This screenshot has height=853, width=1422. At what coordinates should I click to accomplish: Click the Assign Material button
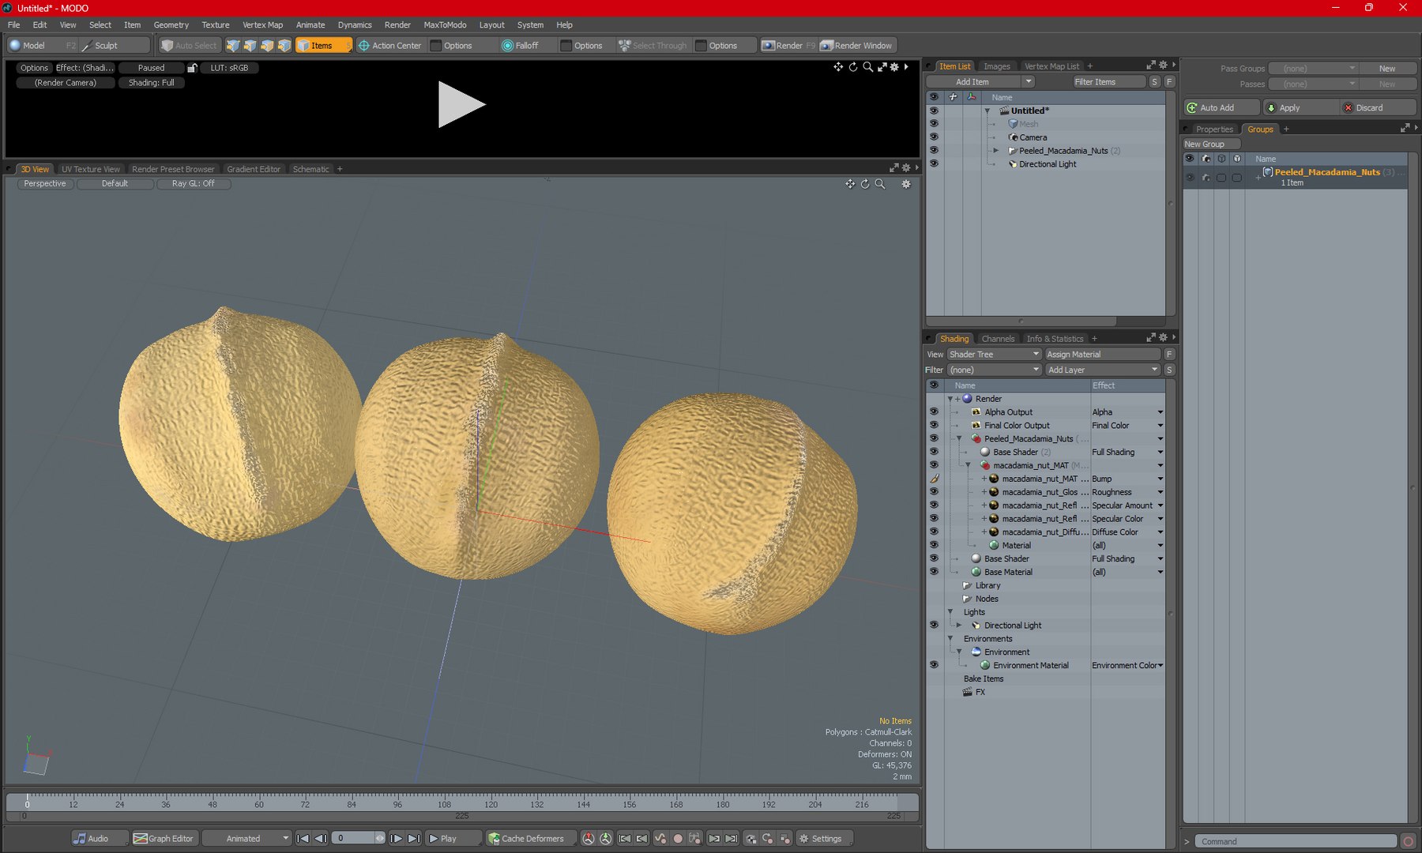(1102, 354)
